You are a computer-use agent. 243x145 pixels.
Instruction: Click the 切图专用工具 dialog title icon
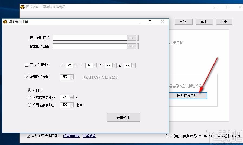tap(5, 22)
